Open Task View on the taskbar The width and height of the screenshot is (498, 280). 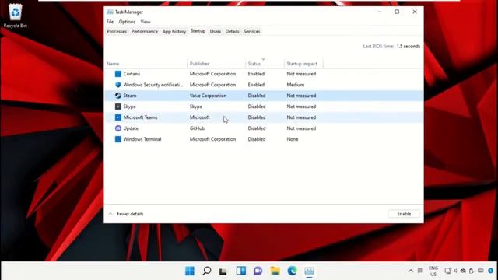click(x=223, y=271)
